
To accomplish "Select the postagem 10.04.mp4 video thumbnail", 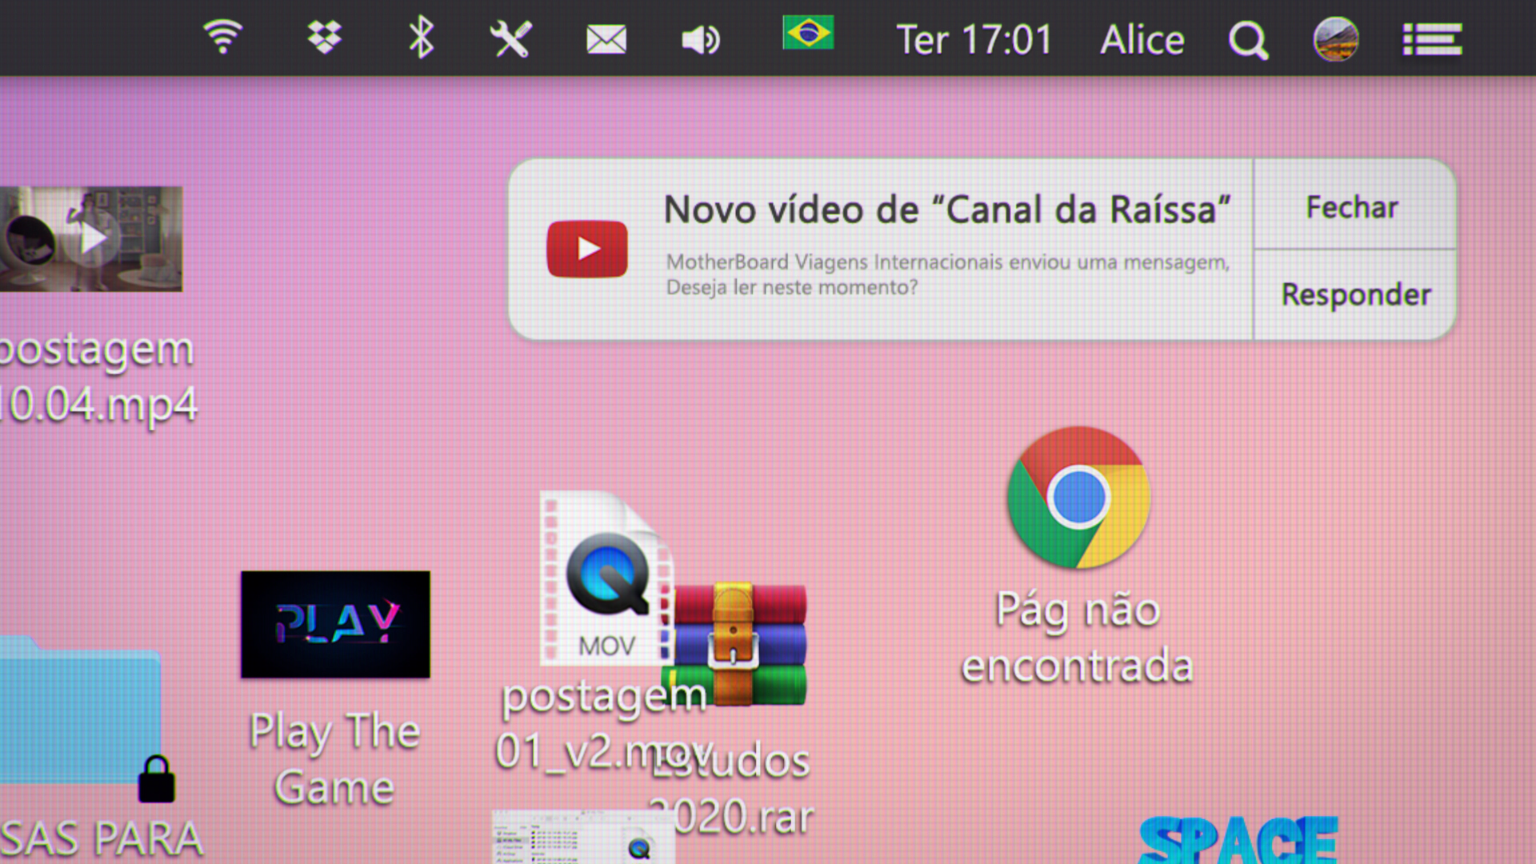I will tap(90, 239).
